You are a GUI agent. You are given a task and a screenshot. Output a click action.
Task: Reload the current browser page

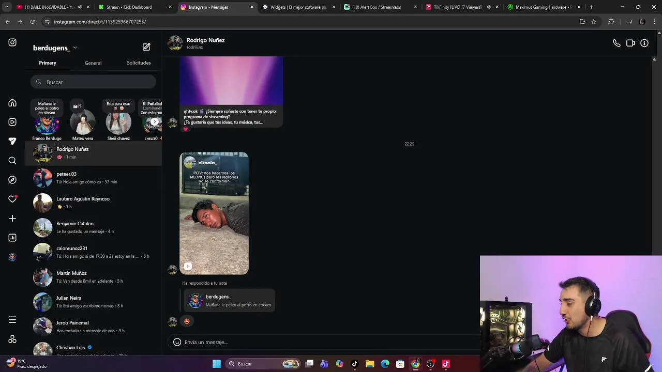click(x=32, y=22)
